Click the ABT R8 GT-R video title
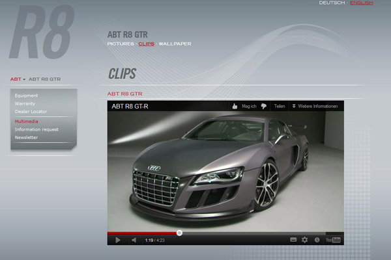This screenshot has width=391, height=260. 130,106
